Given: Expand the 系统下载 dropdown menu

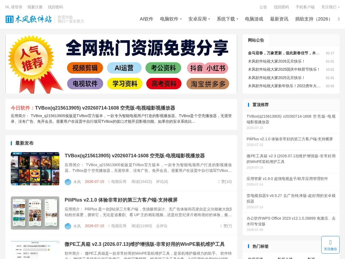Looking at the screenshot, I should tap(227, 19).
